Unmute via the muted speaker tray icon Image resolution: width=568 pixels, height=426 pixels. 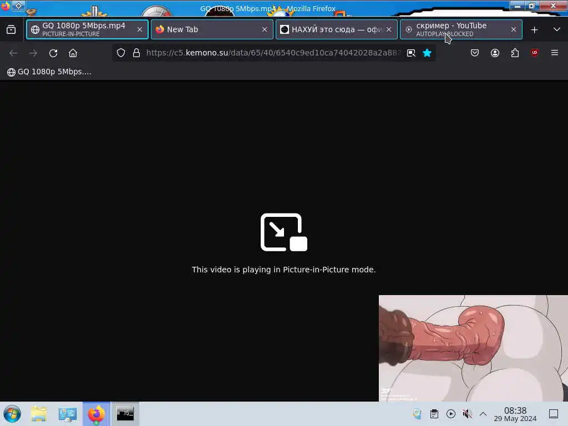[x=467, y=414]
